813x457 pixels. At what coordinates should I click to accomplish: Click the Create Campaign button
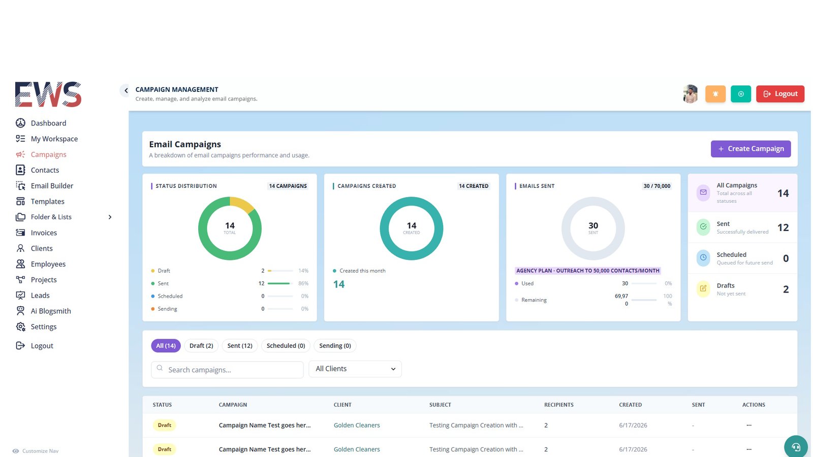[751, 149]
